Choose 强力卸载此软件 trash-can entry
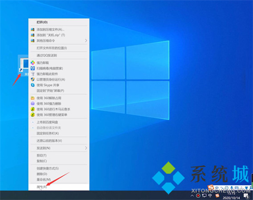This screenshot has height=200, width=253. tap(59, 74)
